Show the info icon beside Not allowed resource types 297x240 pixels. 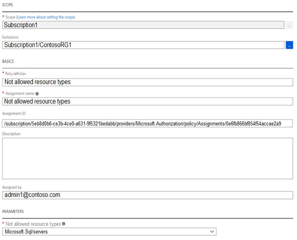[x=63, y=224]
